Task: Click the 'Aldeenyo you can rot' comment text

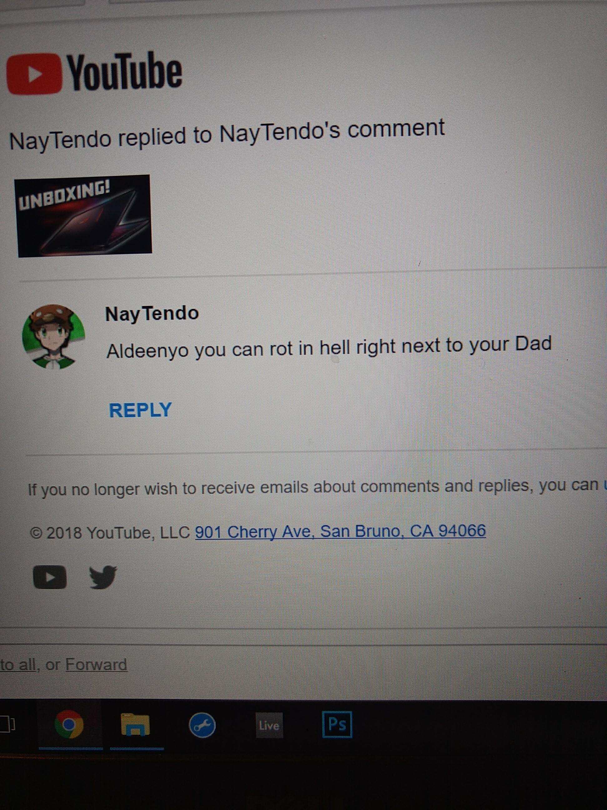Action: pyautogui.click(x=329, y=347)
